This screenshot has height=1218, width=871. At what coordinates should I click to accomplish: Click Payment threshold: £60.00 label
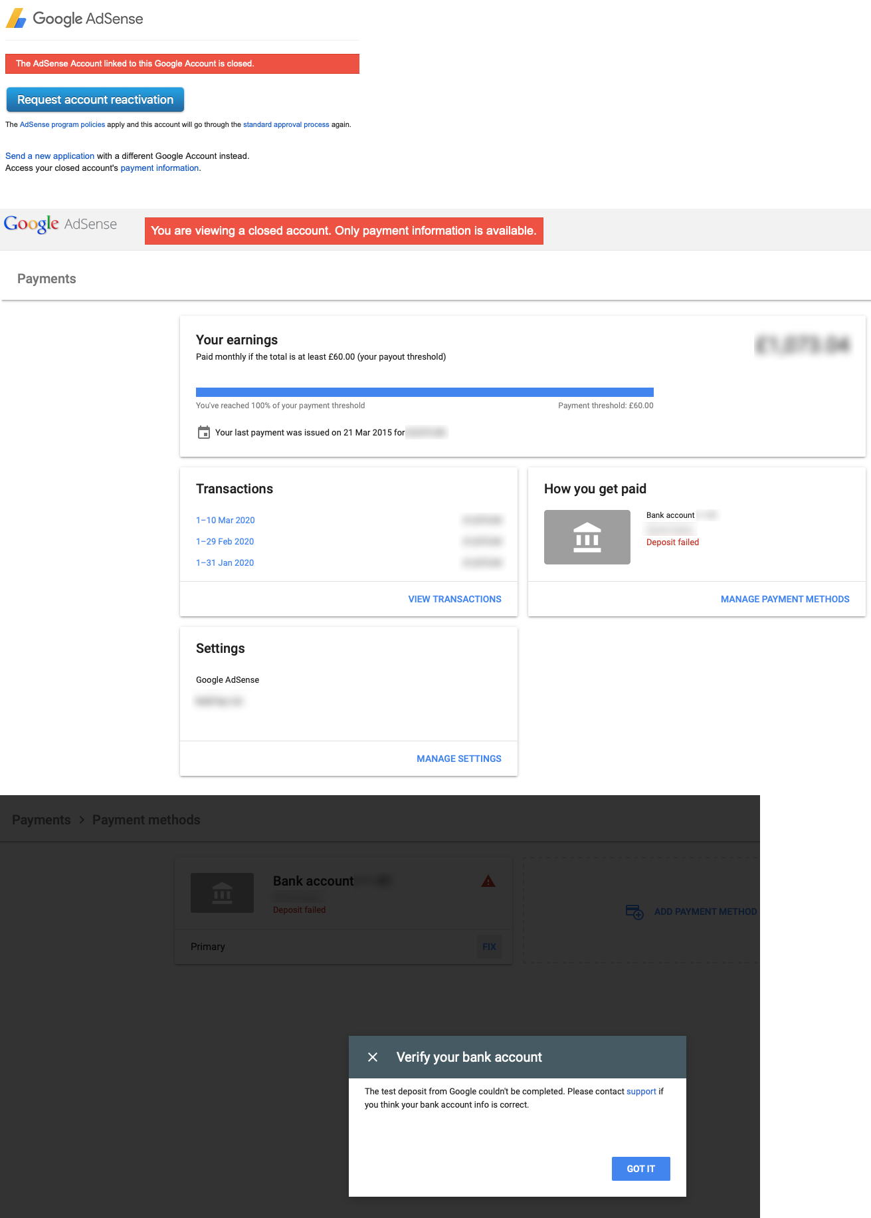coord(606,406)
